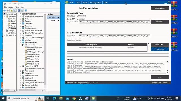The image size is (181, 101).
Task: Click the Forward arrow in Computer Management toolbar
Action: [8, 10]
